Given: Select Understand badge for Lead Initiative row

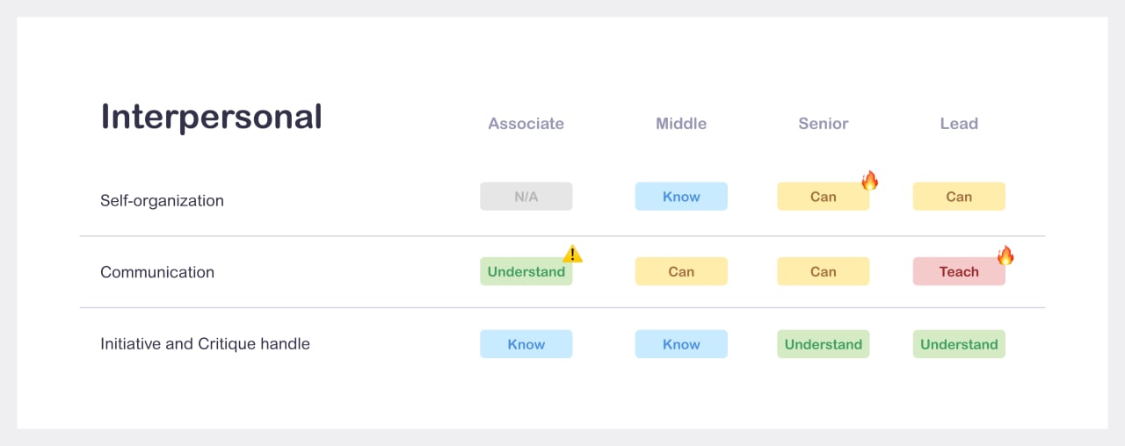Looking at the screenshot, I should coord(959,344).
